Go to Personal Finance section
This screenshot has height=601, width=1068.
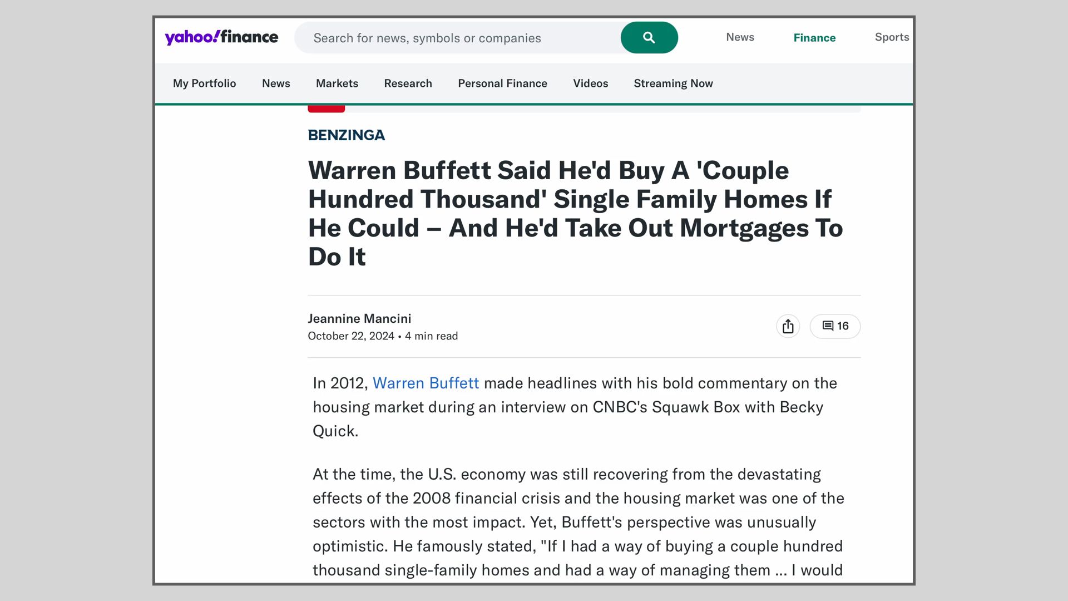pos(502,83)
